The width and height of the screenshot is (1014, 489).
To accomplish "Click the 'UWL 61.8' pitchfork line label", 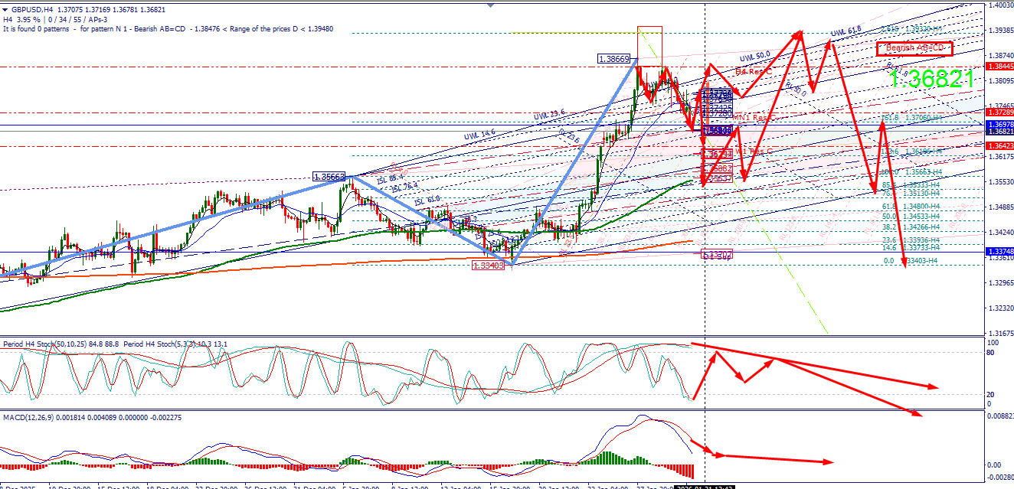I will pos(846,32).
